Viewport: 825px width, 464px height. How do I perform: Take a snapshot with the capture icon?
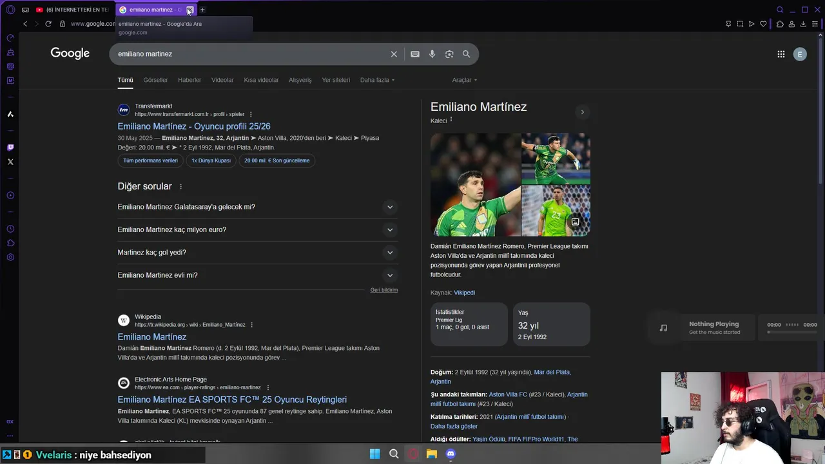pyautogui.click(x=740, y=24)
